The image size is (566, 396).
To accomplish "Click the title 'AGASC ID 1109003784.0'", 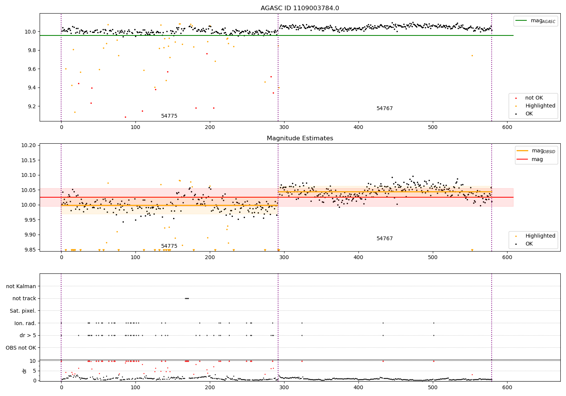I will pos(300,8).
